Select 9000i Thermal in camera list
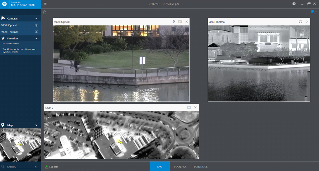Viewport: 319px width, 171px height. [x=9, y=32]
